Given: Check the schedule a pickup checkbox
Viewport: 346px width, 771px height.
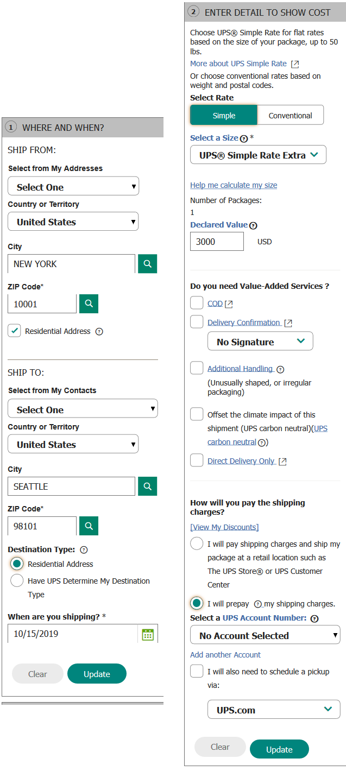Looking at the screenshot, I should coord(197,671).
